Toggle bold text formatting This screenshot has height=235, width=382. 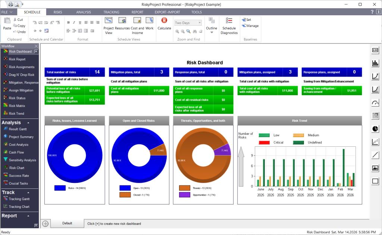tap(69, 22)
